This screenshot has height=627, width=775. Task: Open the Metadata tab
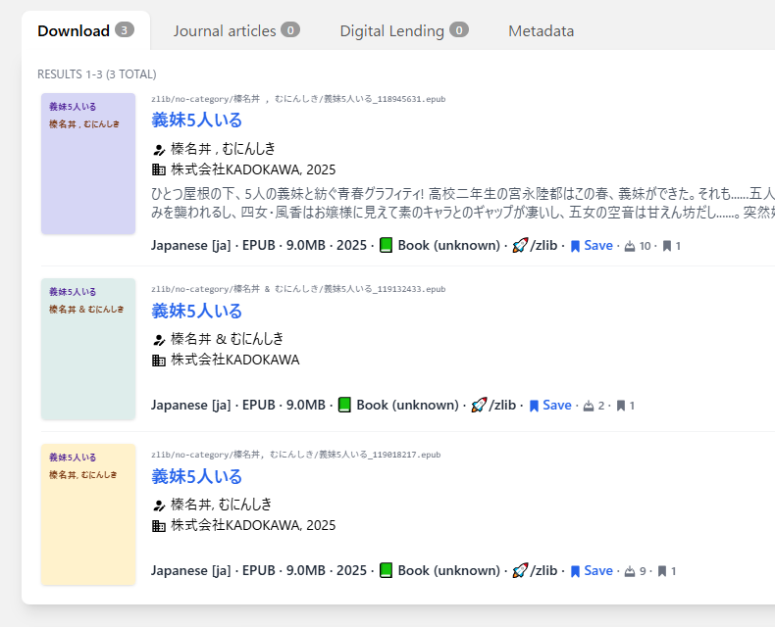tap(542, 30)
